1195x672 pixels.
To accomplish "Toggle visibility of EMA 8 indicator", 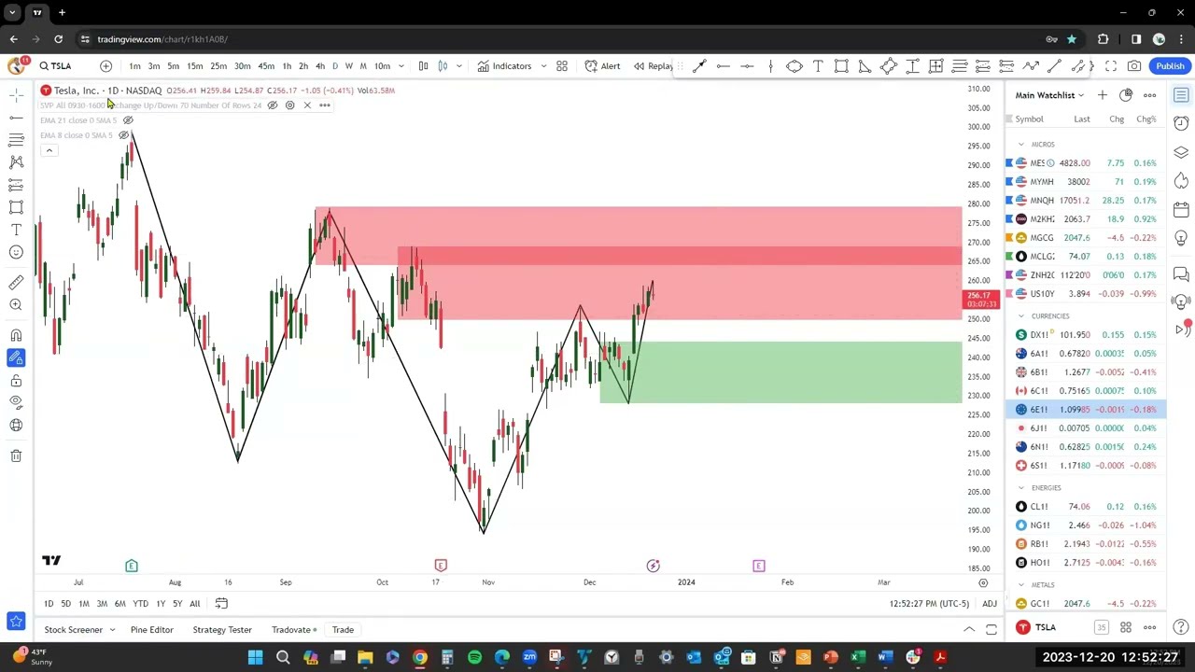I will (x=123, y=135).
